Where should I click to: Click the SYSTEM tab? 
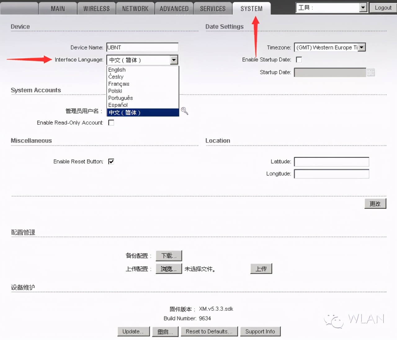[252, 8]
